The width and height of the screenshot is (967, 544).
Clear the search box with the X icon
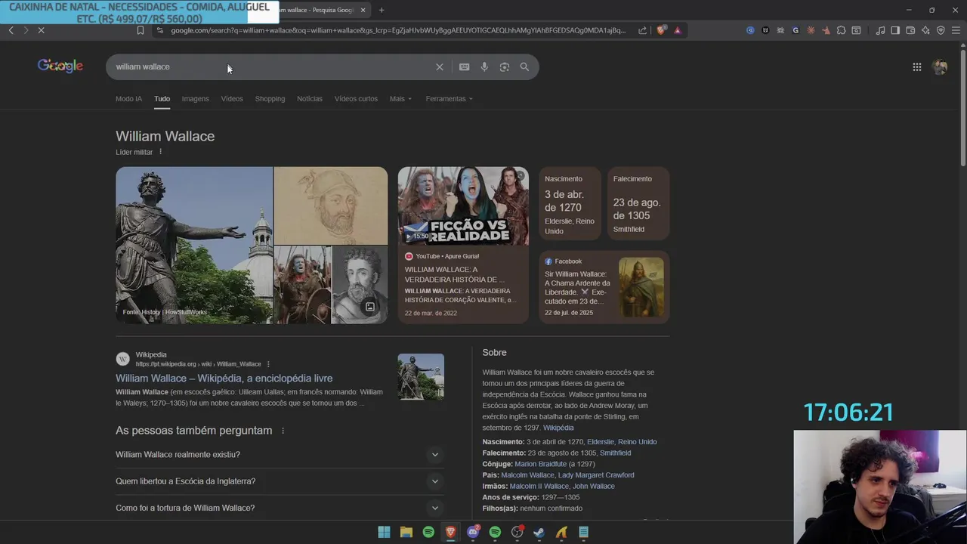click(439, 67)
